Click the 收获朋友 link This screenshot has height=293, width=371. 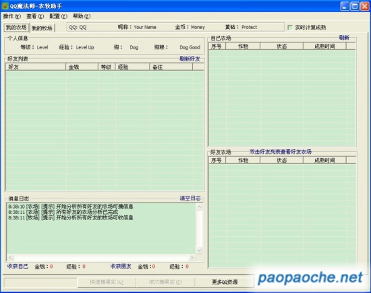tap(121, 266)
